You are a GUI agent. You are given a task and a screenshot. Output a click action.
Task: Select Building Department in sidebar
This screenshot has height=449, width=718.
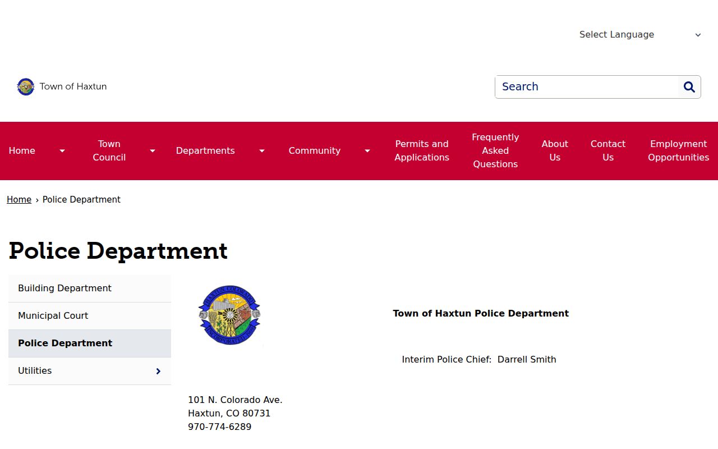tap(90, 288)
